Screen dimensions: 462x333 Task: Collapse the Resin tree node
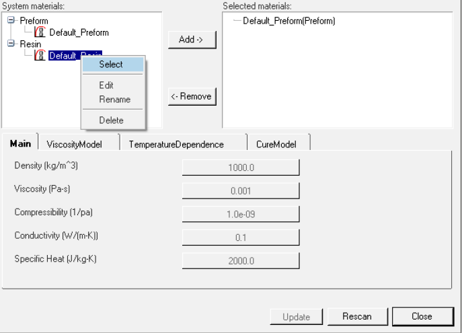click(11, 44)
